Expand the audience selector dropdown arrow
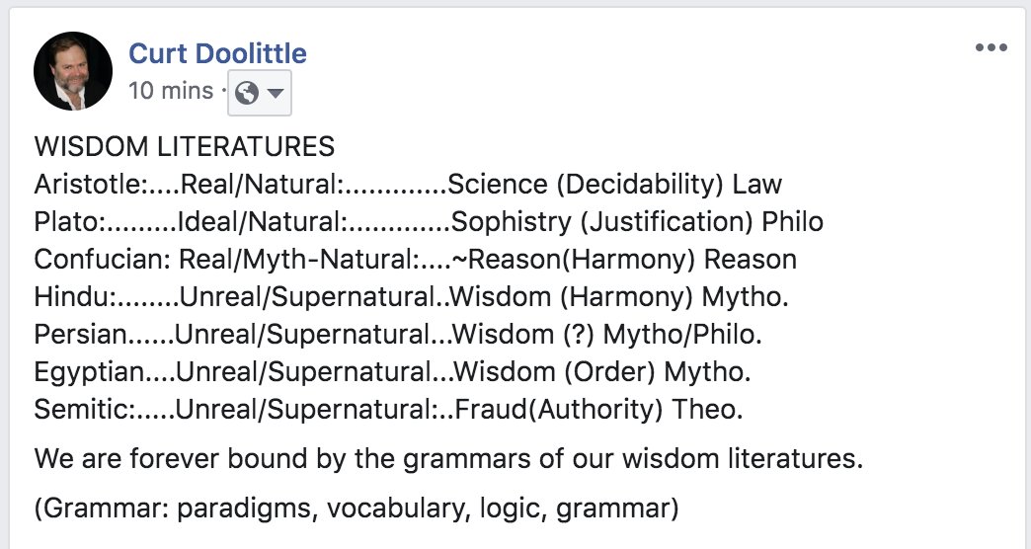 [x=276, y=93]
